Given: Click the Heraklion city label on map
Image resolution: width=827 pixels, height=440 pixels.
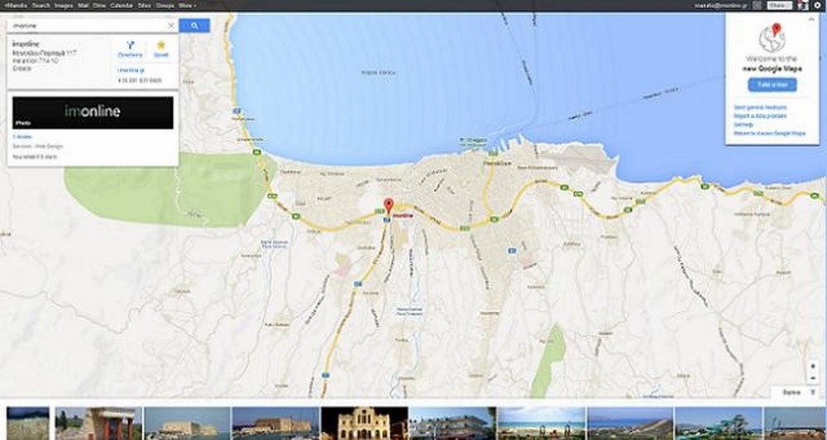Looking at the screenshot, I should pyautogui.click(x=497, y=164).
